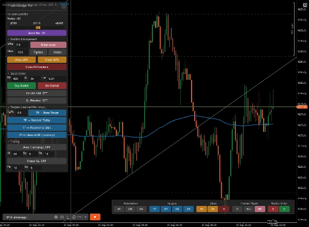Image resolution: width=309 pixels, height=227 pixels.
Task: Open bot settings gear in bottom bar
Action: tap(56, 217)
